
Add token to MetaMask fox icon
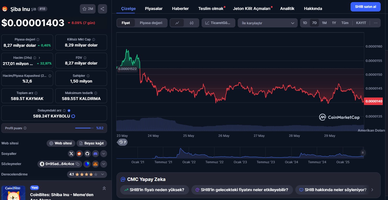pos(96,164)
